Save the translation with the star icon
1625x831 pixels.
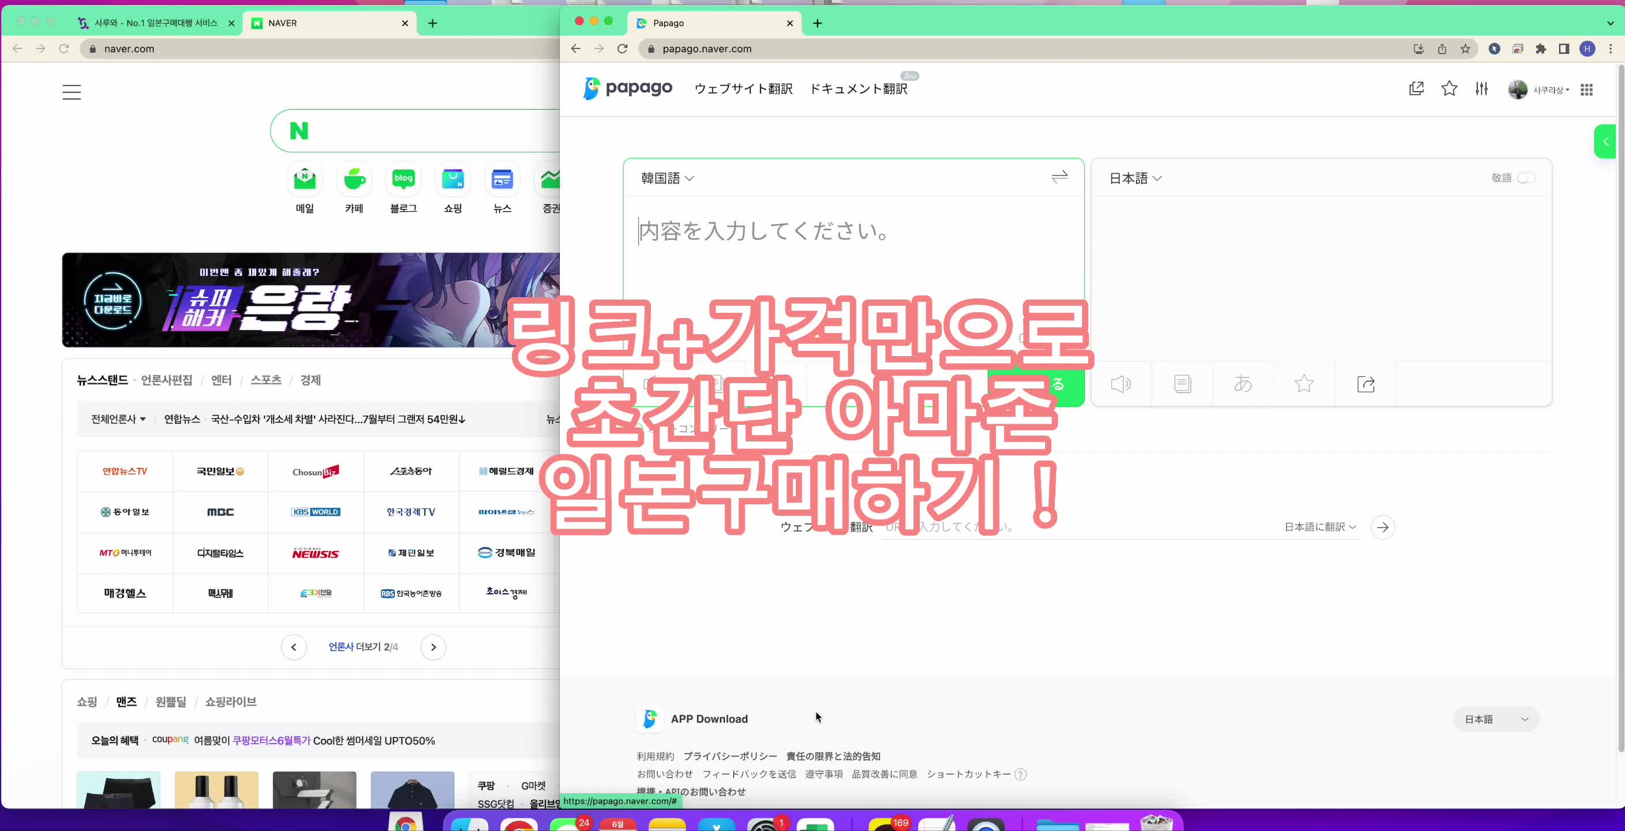coord(1304,384)
